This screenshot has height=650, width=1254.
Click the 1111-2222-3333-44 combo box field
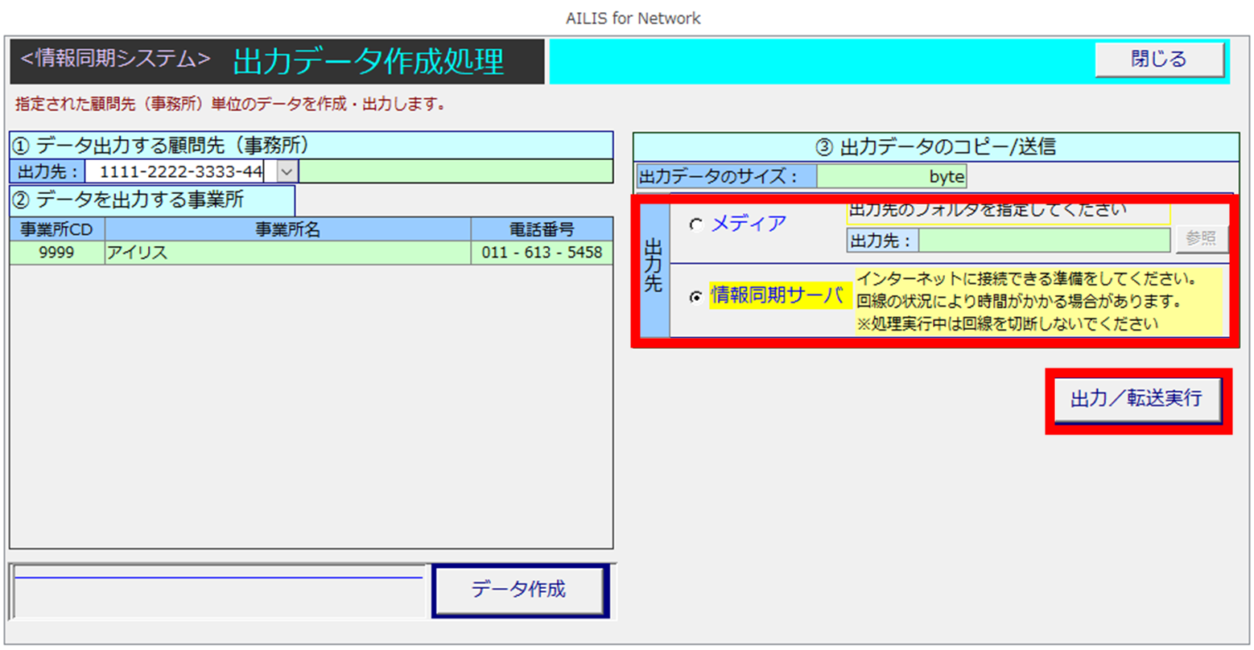[x=180, y=172]
